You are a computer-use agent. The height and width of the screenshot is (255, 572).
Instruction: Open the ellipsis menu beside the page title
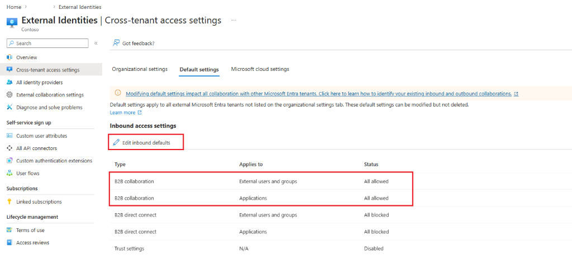pos(234,21)
